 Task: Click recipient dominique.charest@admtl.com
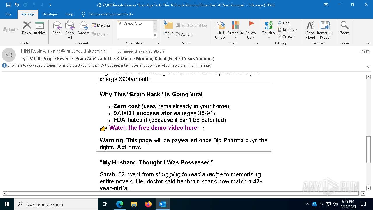141,51
